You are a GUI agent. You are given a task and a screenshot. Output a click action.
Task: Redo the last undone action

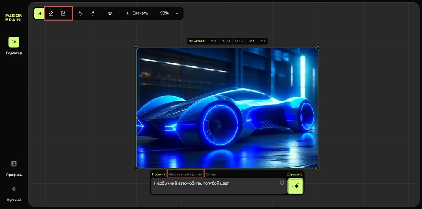92,13
